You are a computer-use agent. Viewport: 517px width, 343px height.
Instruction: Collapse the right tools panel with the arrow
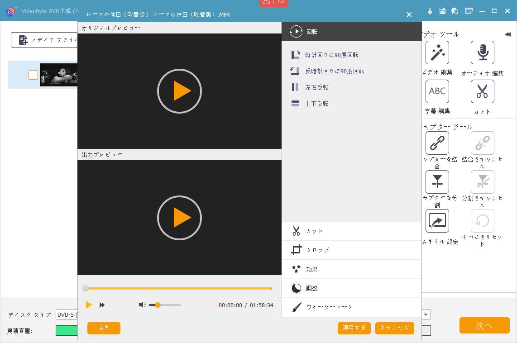coord(507,34)
